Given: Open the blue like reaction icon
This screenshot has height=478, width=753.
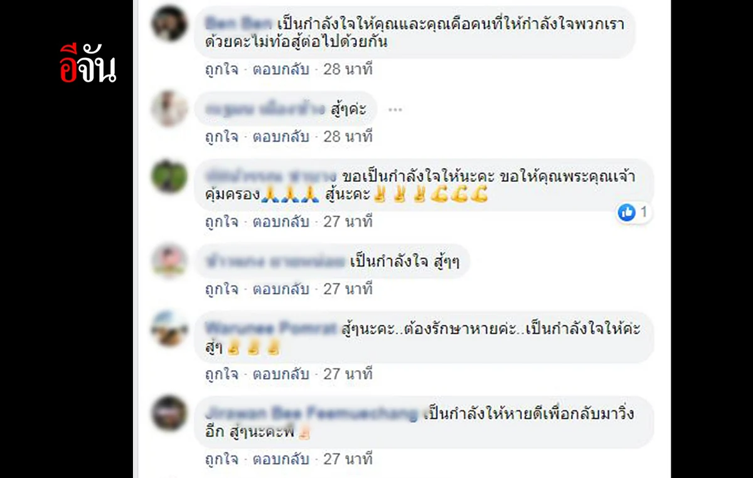Looking at the screenshot, I should (626, 213).
